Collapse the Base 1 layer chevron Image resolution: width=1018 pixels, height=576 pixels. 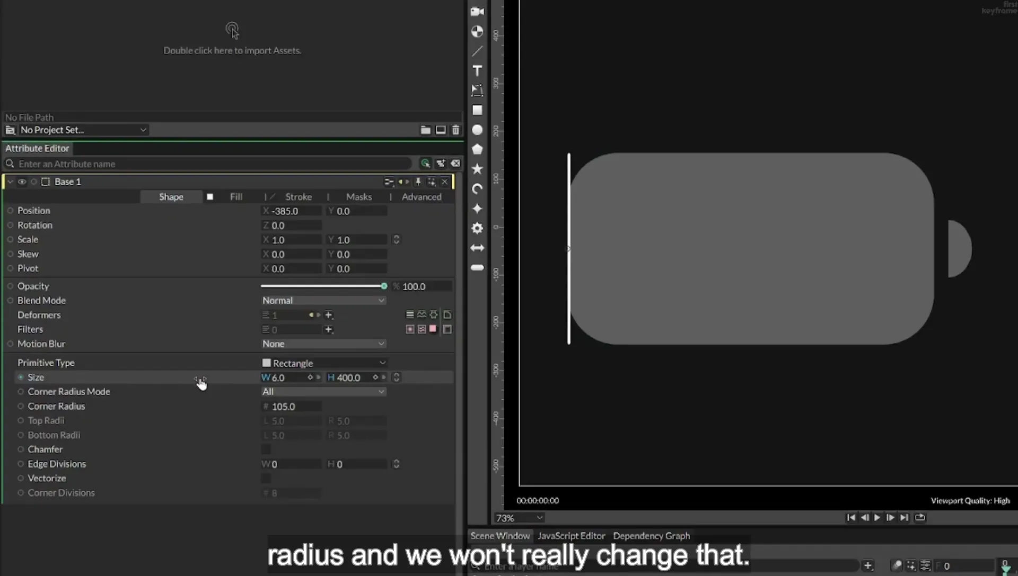click(10, 182)
